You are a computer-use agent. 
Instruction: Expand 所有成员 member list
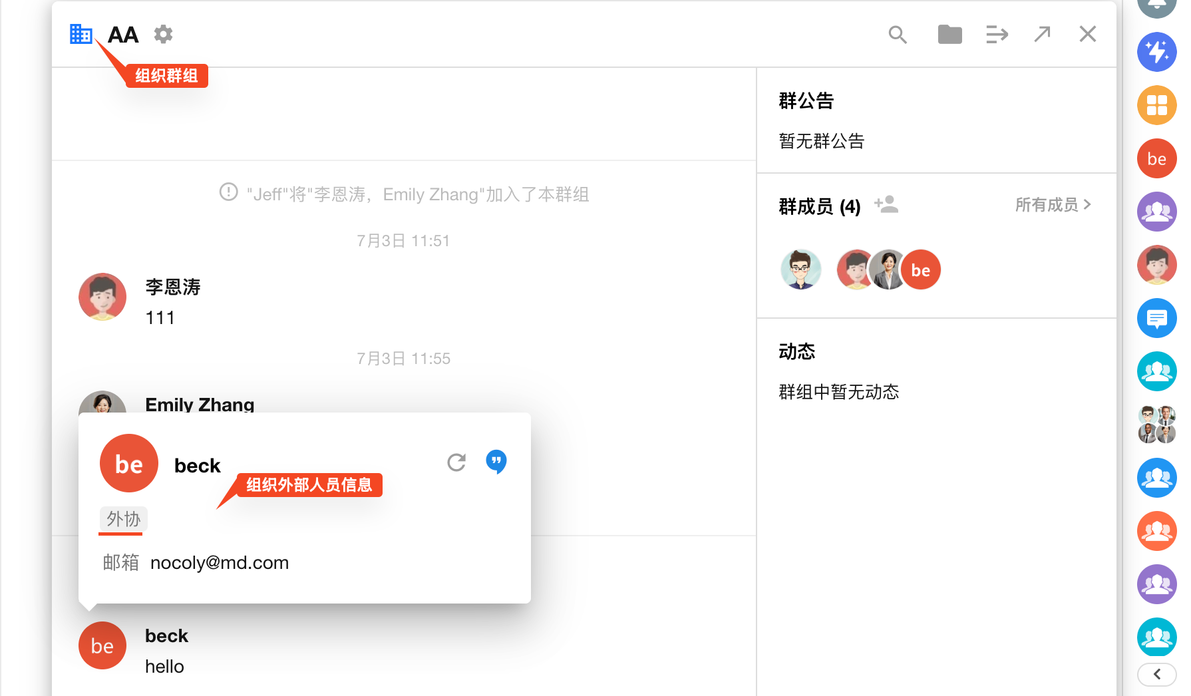pos(1053,205)
